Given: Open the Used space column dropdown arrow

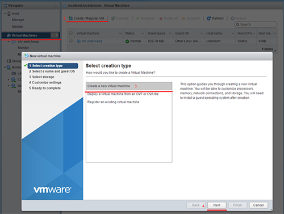Looking at the screenshot, I should click(x=170, y=33).
